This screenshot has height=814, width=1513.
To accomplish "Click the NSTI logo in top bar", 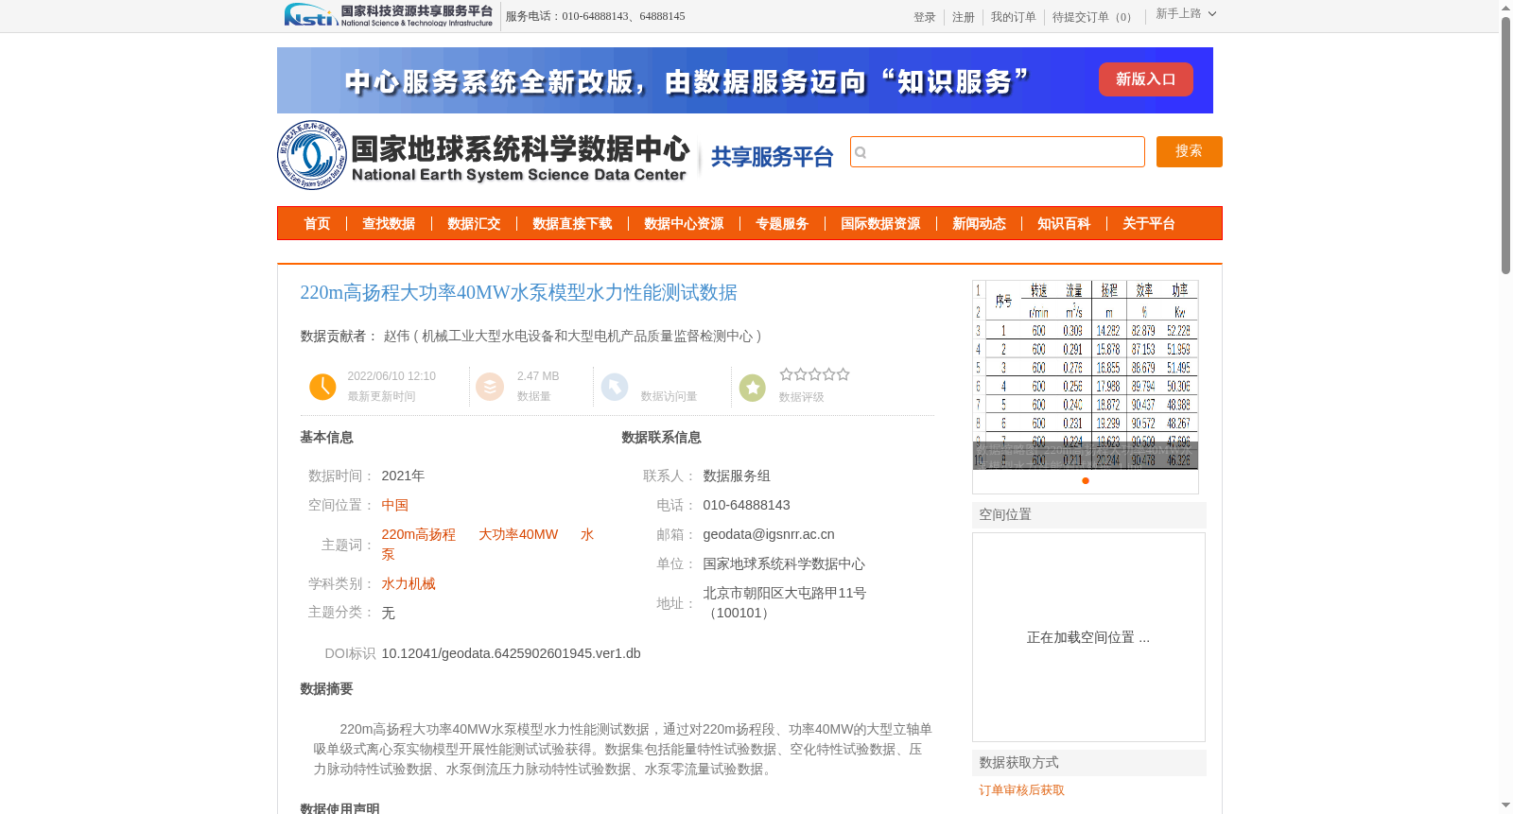I will click(389, 15).
